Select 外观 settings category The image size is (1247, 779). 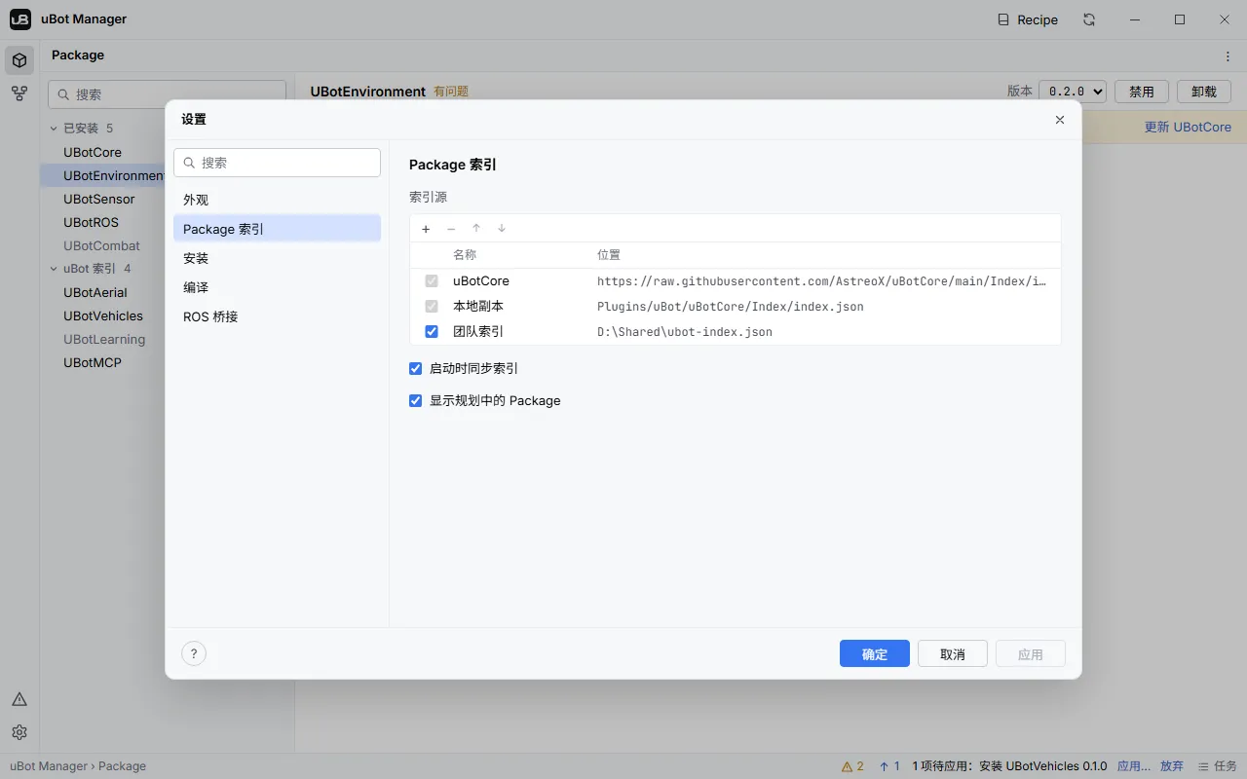pos(277,200)
